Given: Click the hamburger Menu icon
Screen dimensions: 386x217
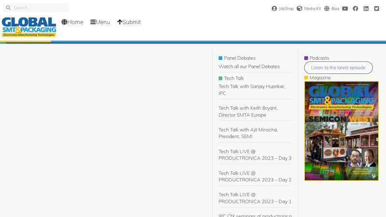Looking at the screenshot, I should pos(93,22).
